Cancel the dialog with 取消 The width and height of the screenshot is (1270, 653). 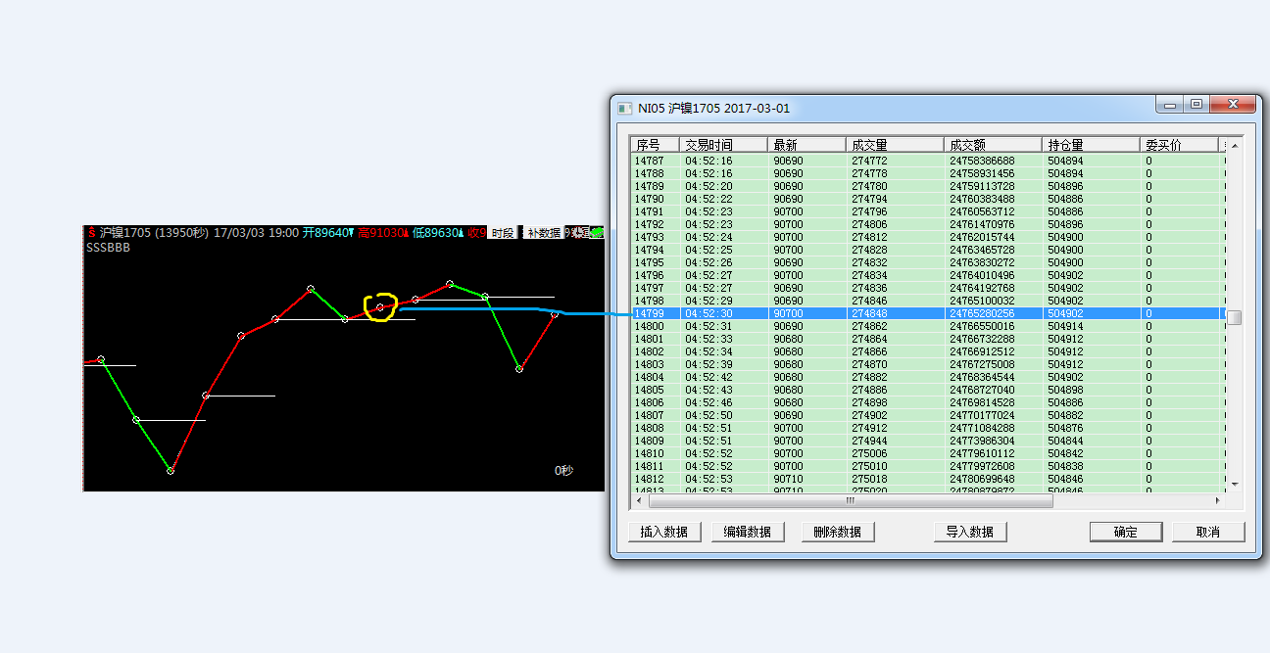[1208, 532]
